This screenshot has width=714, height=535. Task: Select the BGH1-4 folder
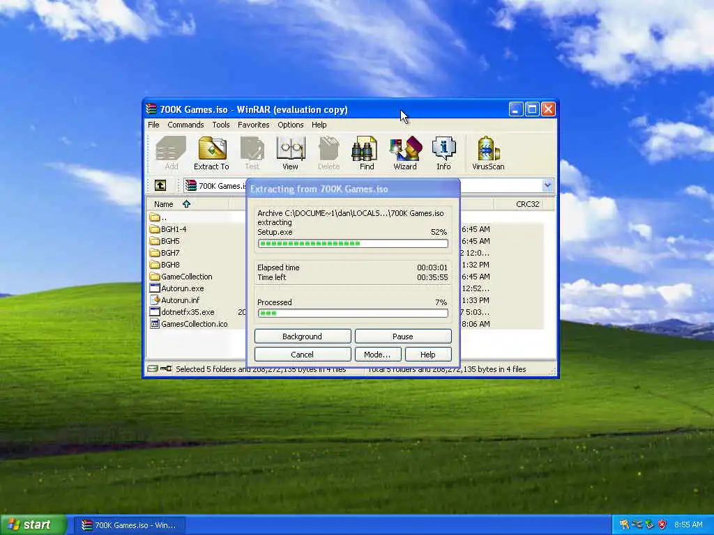click(x=168, y=229)
